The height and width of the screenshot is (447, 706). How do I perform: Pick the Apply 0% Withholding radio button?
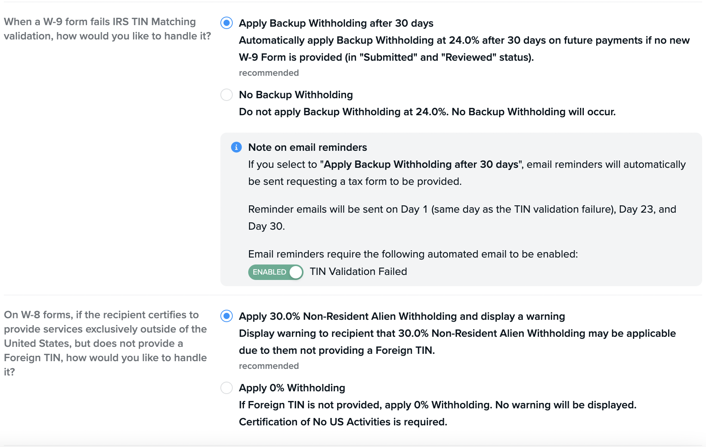[x=227, y=388]
